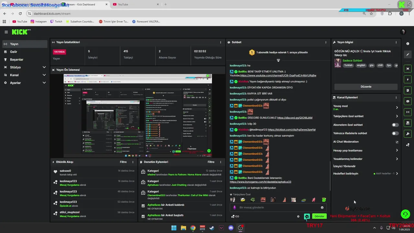This screenshot has width=414, height=233.
Task: Toggle the lightning bolt widget icon
Action: point(408,80)
